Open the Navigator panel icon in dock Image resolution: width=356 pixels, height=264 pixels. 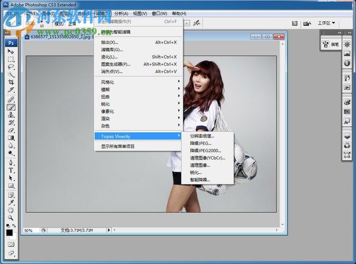pyautogui.click(x=347, y=44)
